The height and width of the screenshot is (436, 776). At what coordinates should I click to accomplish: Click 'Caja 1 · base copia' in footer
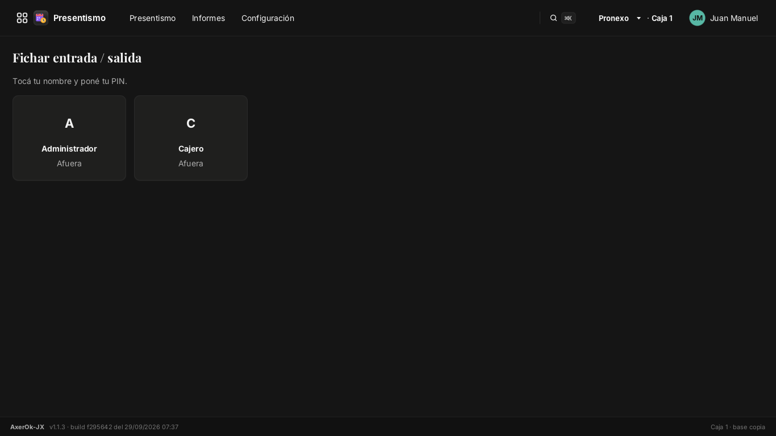point(738,427)
